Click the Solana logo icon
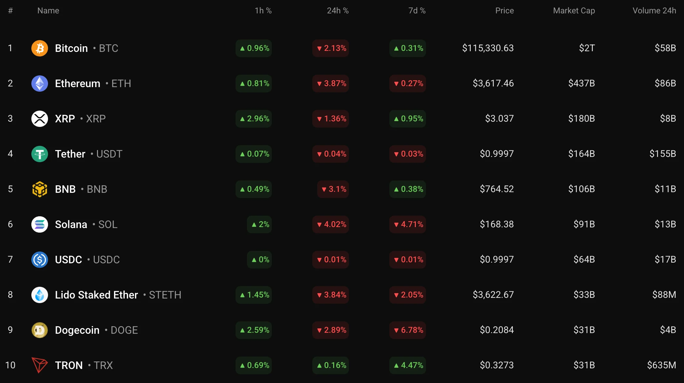 click(40, 224)
